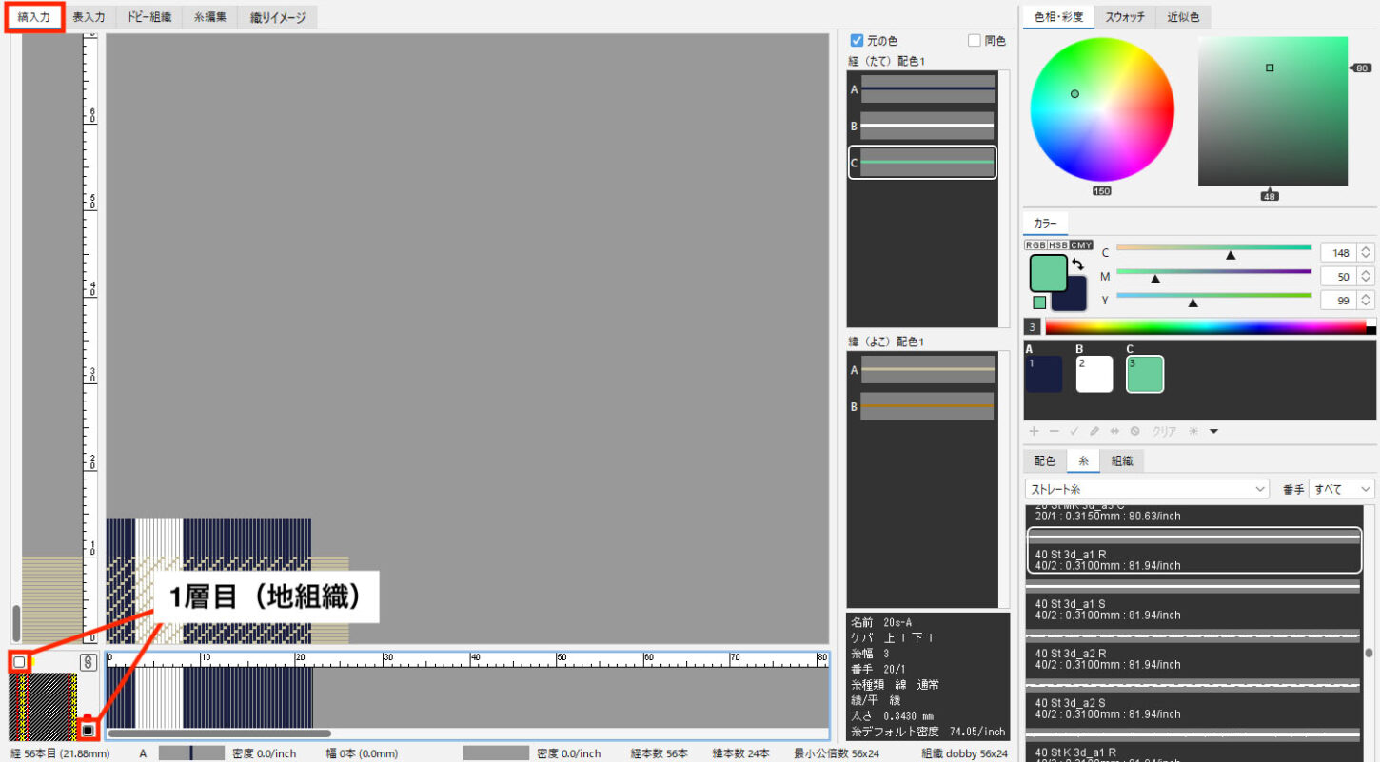Tick the checkbox above the weave thumbnail
1380x762 pixels.
[19, 661]
